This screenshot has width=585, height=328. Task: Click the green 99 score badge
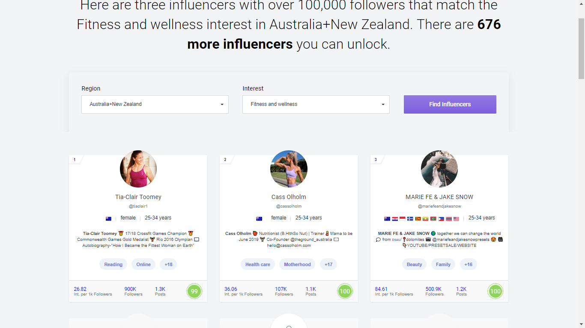194,291
